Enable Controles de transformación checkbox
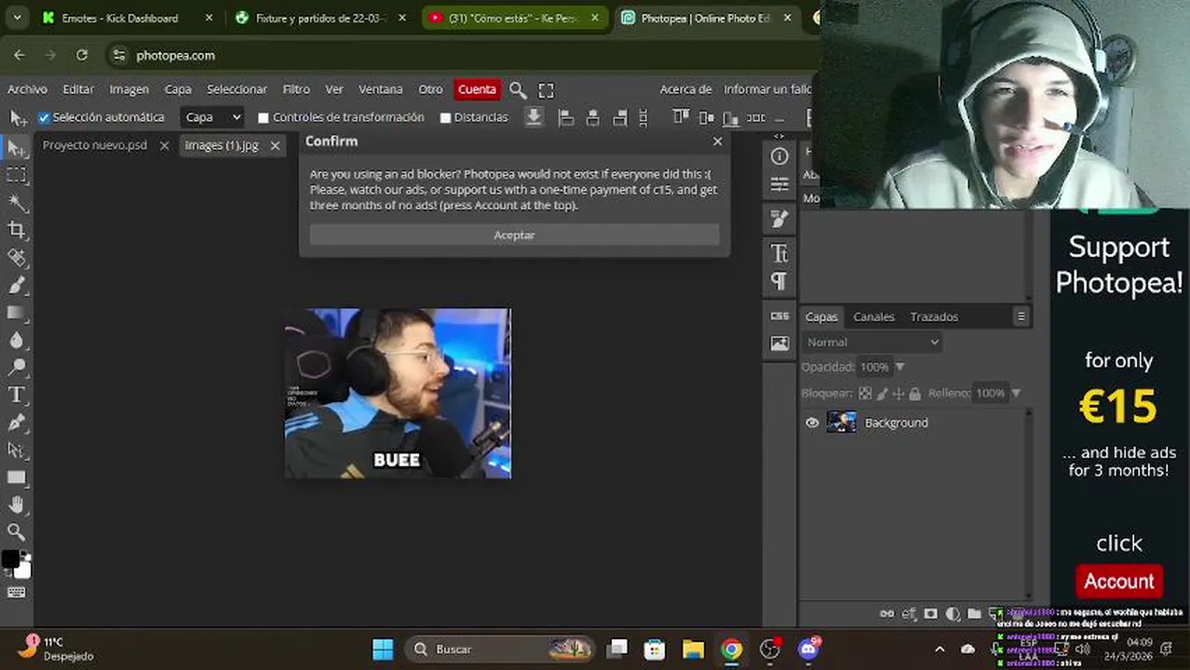This screenshot has width=1190, height=670. click(x=264, y=118)
